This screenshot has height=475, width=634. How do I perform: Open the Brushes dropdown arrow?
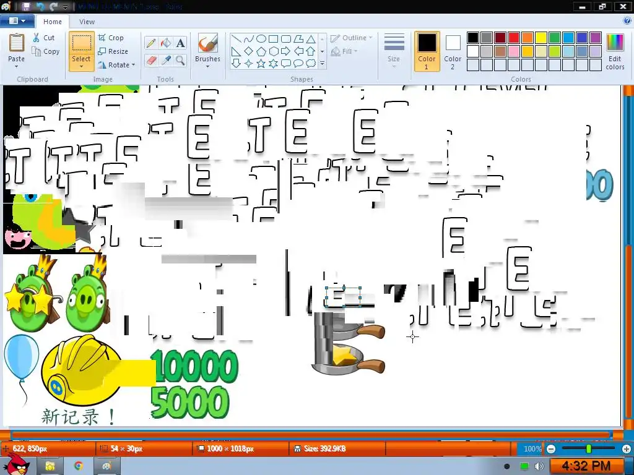[208, 66]
